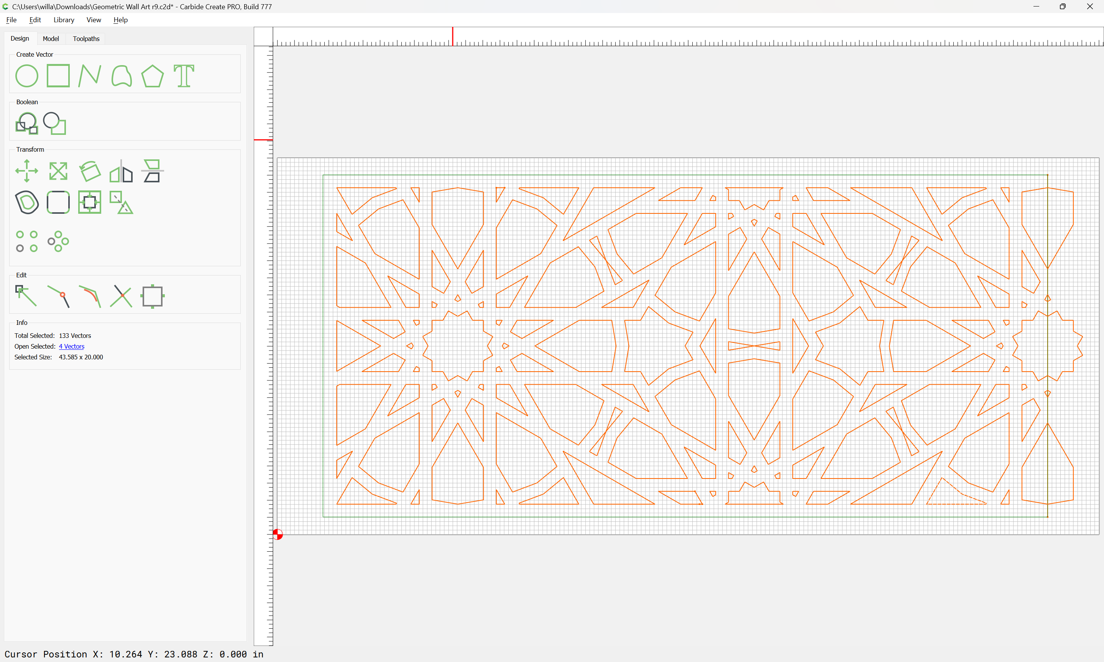Select the regular Polygon tool
Image resolution: width=1104 pixels, height=662 pixels.
click(x=153, y=76)
